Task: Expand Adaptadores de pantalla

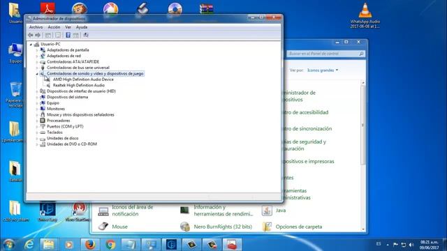Action: [37, 50]
